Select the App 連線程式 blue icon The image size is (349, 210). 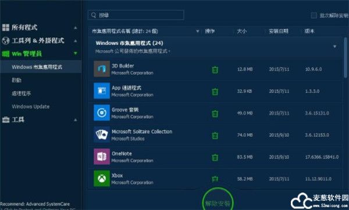tap(102, 91)
